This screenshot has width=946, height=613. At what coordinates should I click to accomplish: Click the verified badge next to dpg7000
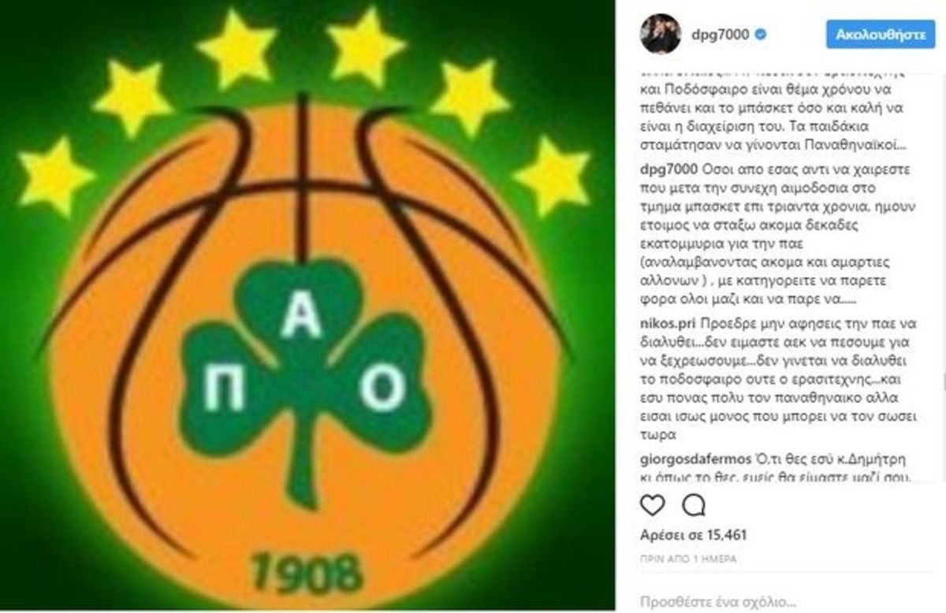click(762, 35)
